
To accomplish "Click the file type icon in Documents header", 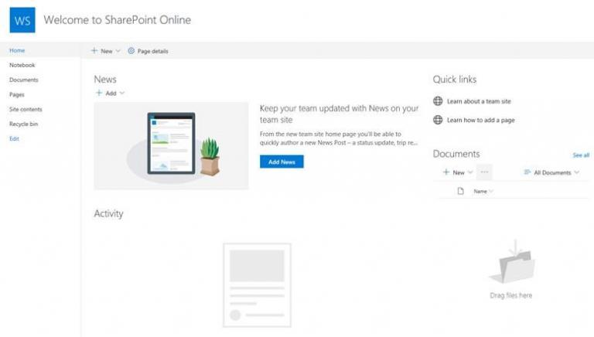I will point(460,191).
